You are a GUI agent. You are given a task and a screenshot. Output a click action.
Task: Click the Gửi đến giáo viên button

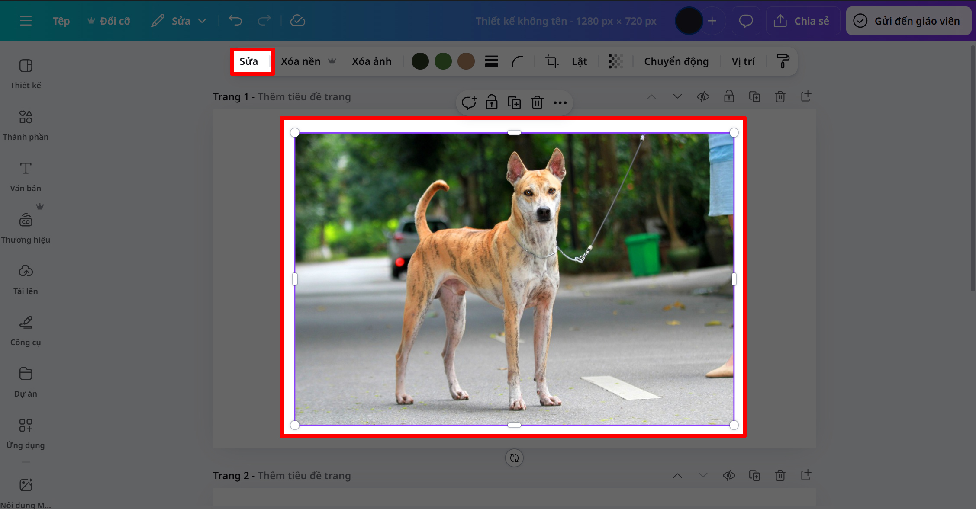pyautogui.click(x=908, y=20)
